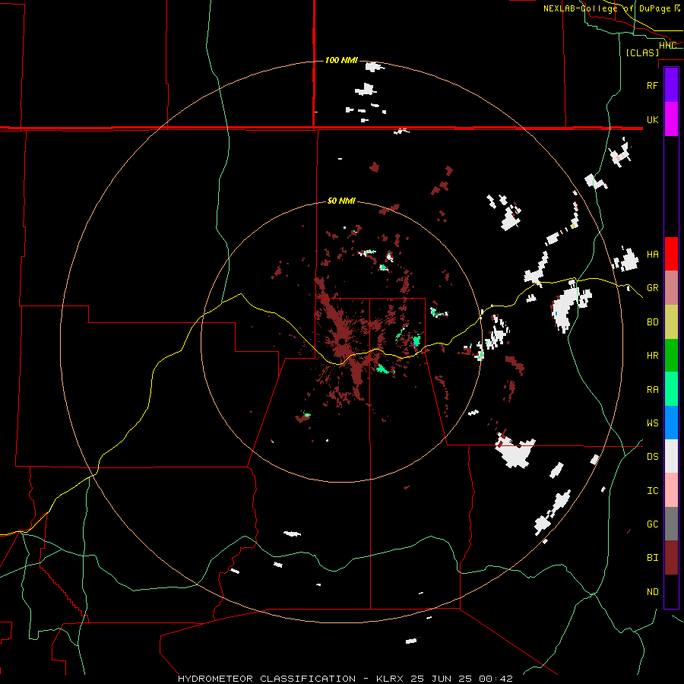The height and width of the screenshot is (684, 684).
Task: Select the BD yellow legend swatch
Action: click(671, 322)
